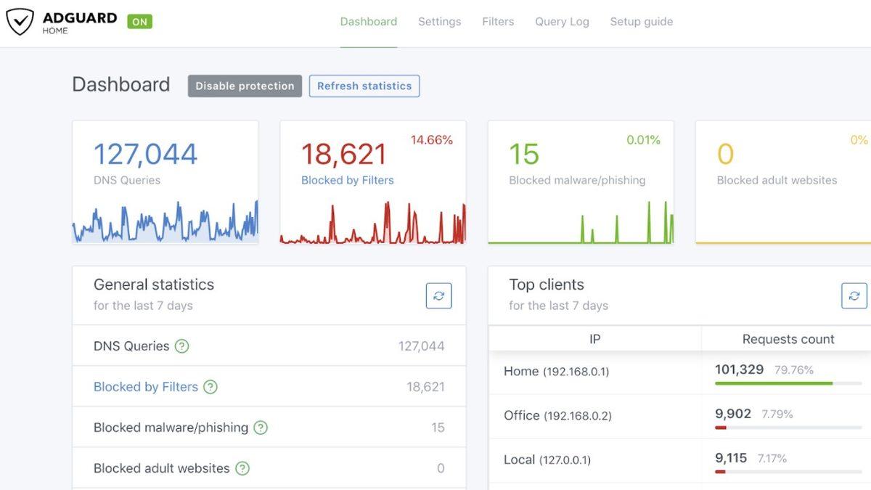The width and height of the screenshot is (871, 490).
Task: Open the Settings tab
Action: (439, 22)
